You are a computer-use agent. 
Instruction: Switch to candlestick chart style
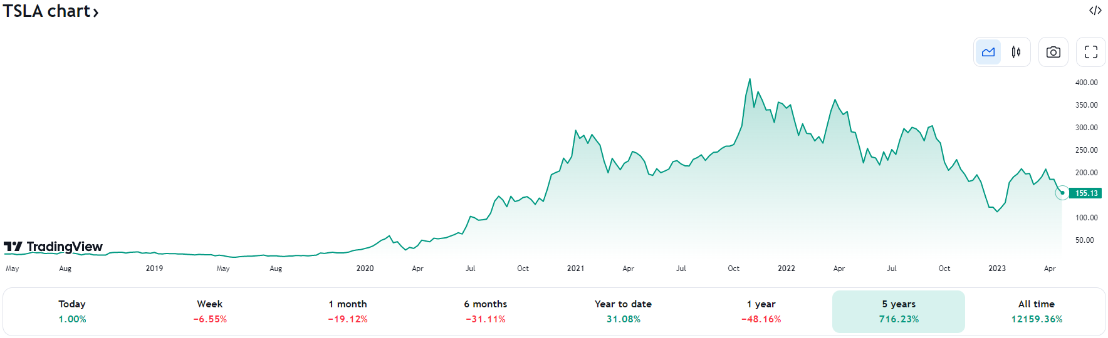(x=1016, y=52)
